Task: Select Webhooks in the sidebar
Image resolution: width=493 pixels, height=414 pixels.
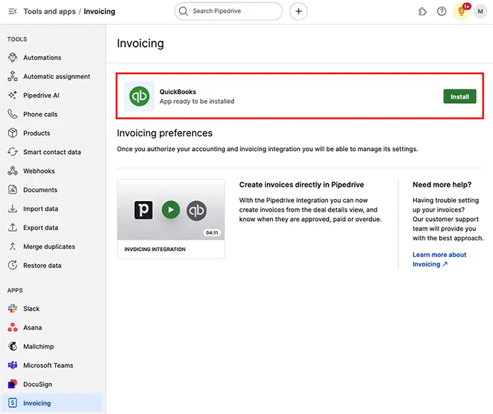Action: 39,171
